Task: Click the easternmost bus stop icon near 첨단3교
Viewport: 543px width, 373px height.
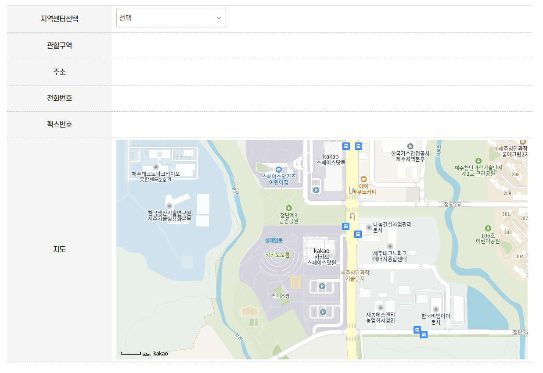Action: tap(424, 335)
